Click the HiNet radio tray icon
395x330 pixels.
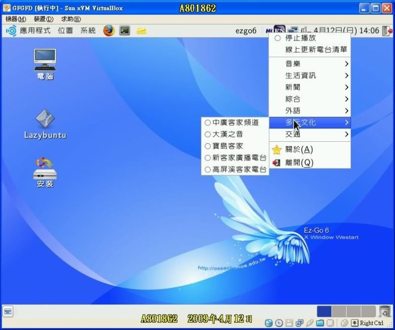(269, 31)
